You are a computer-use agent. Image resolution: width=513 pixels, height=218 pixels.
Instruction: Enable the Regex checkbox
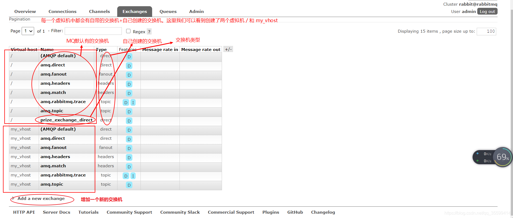128,31
